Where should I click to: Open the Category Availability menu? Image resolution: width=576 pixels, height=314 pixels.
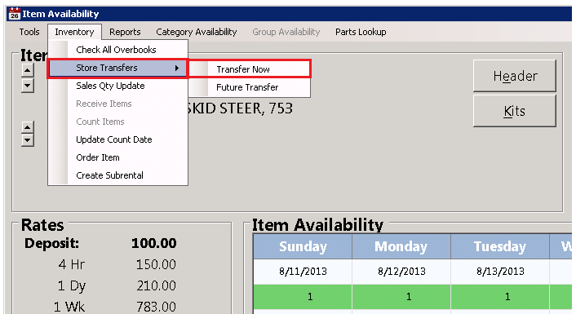(x=197, y=32)
